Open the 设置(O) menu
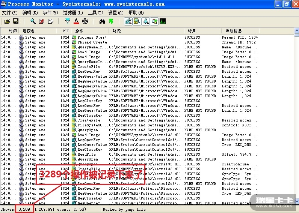This screenshot has height=213, width=299. click(116, 13)
